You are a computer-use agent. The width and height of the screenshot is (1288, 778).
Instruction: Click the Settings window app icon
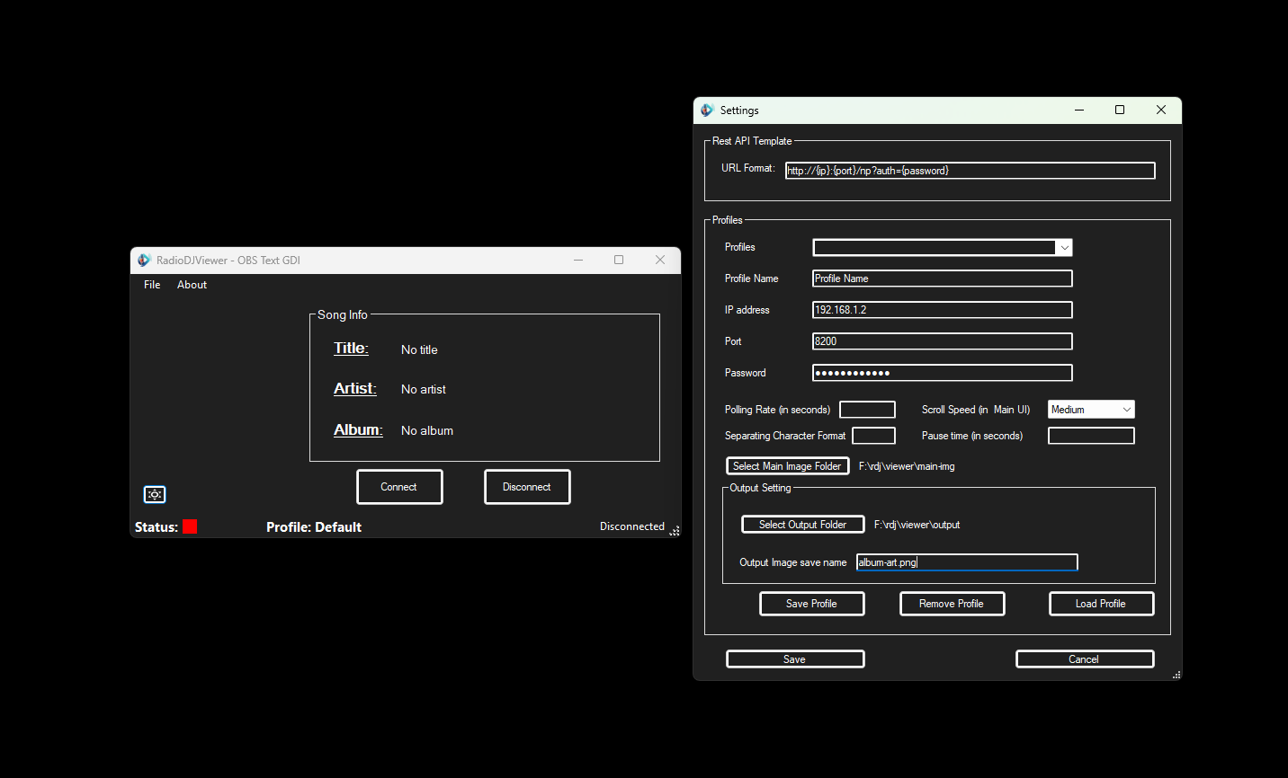[707, 111]
